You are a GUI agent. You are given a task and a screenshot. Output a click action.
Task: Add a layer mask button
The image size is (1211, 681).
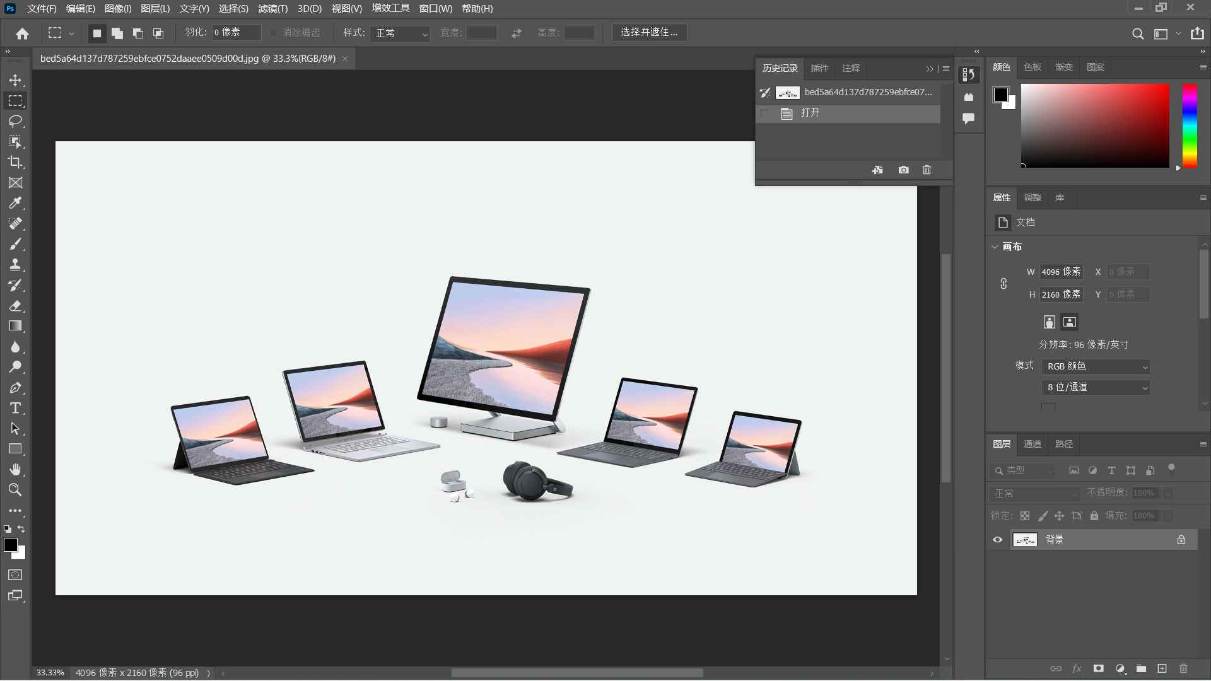[1098, 668]
